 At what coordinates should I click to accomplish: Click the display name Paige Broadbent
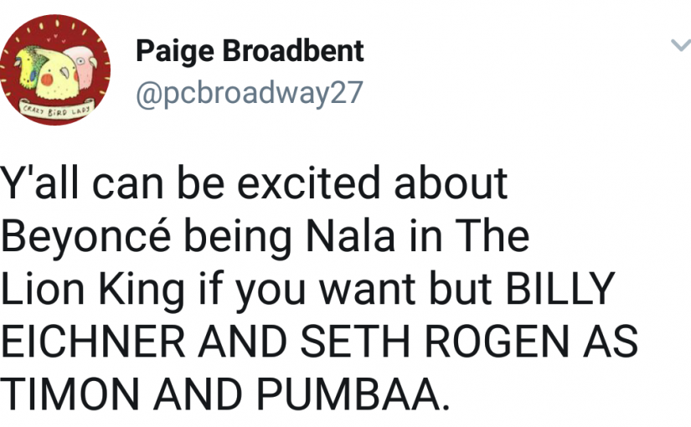250,51
